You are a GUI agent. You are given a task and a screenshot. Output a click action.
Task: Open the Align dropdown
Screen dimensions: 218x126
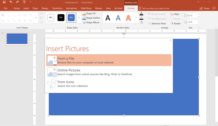(x=175, y=14)
